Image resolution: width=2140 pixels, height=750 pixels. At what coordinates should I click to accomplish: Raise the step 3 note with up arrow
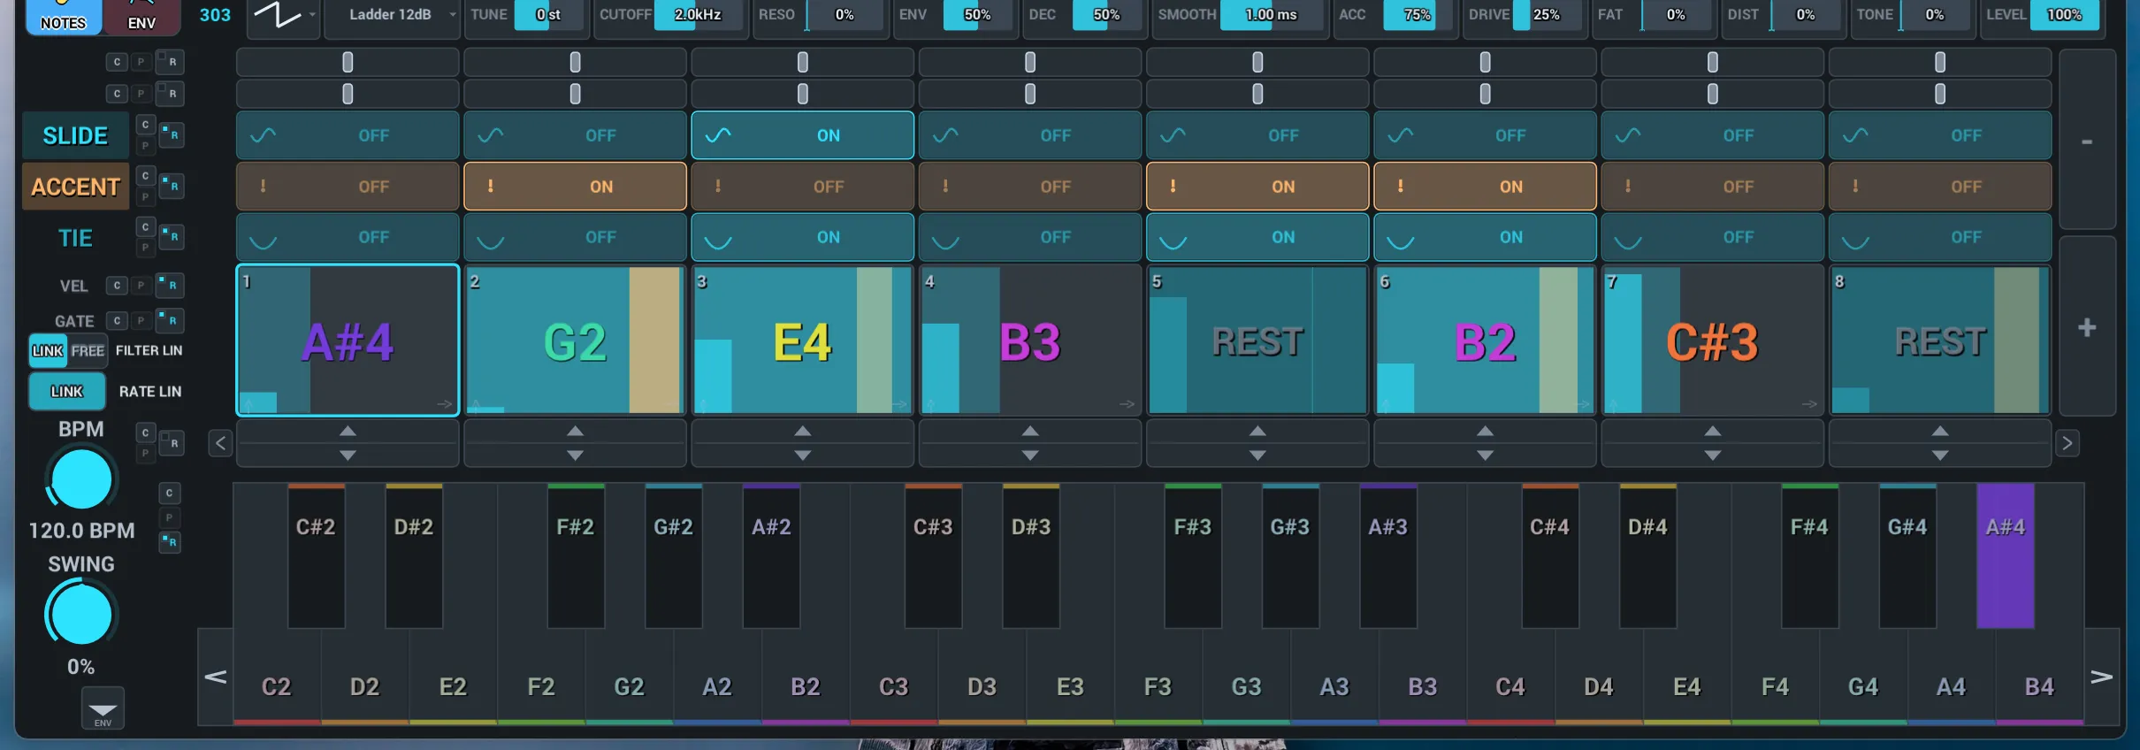click(x=802, y=432)
